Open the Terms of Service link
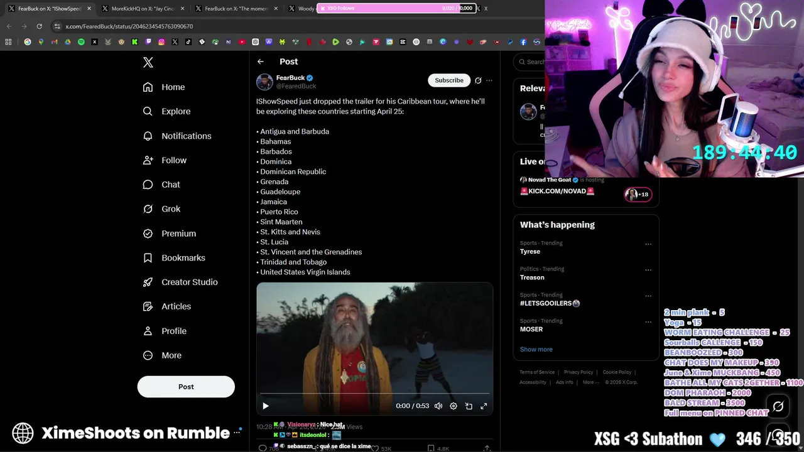The width and height of the screenshot is (804, 452). (x=537, y=372)
